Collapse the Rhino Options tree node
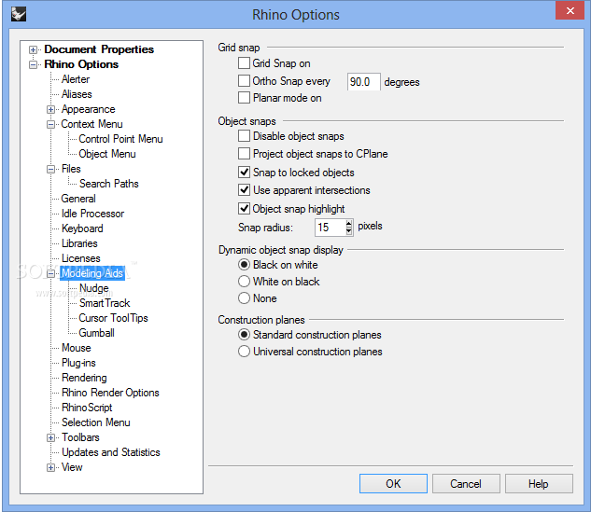The height and width of the screenshot is (512, 591). click(34, 64)
